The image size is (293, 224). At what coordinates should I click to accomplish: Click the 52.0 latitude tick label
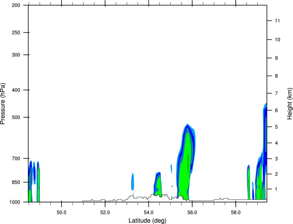[105, 213]
